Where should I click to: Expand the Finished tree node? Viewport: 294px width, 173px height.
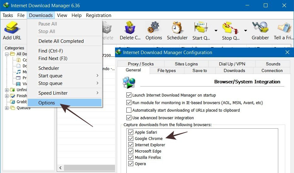click(x=7, y=96)
